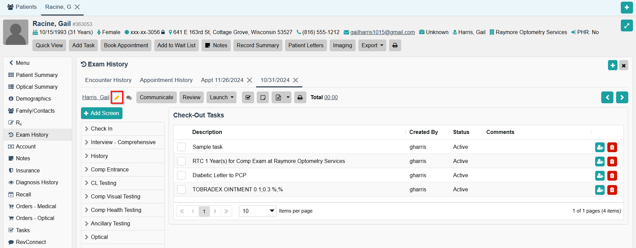Click the Book Appointment button
Image resolution: width=636 pixels, height=248 pixels.
126,46
